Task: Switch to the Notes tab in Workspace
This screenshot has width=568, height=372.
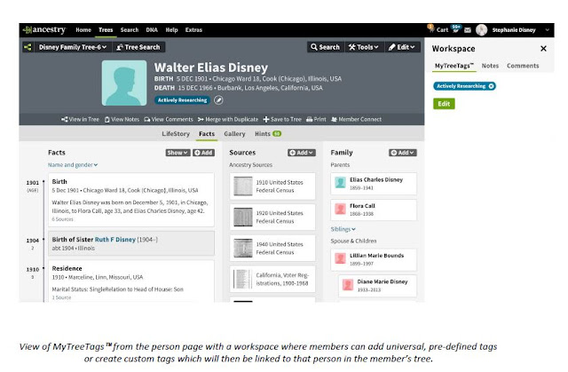Action: (x=490, y=66)
